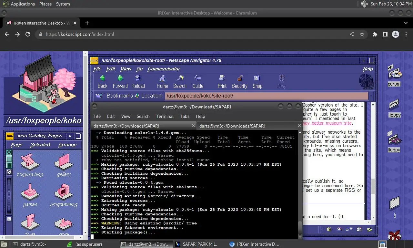Click the Netscape mail status bar icon

[339, 229]
